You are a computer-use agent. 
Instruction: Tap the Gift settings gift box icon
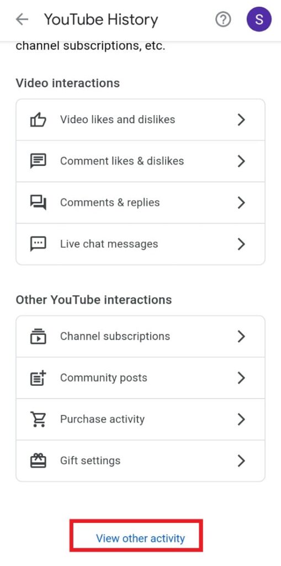tap(38, 461)
